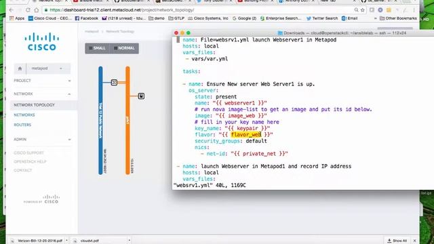This screenshot has width=434, height=244.
Task: Open the NETWORKS sidebar item
Action: [x=24, y=115]
